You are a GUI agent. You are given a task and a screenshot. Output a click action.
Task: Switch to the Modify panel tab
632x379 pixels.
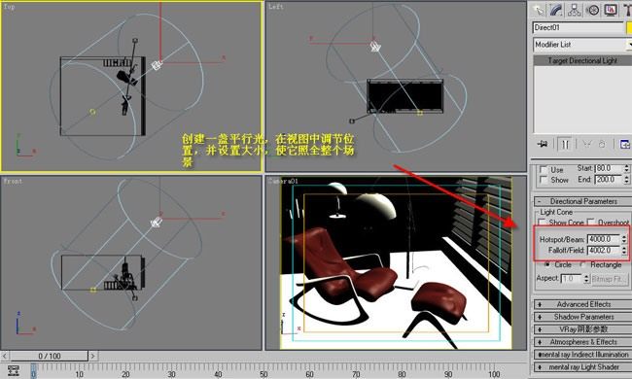pos(556,10)
